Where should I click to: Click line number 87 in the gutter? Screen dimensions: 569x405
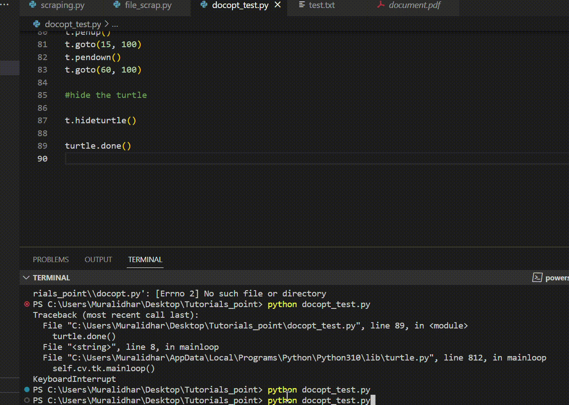(x=42, y=121)
